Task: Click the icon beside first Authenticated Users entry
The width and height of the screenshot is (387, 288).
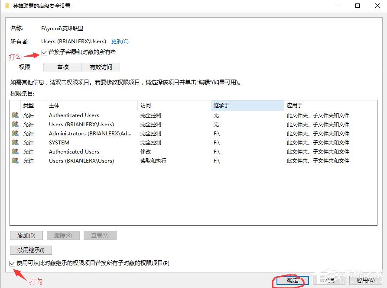Action: click(14, 115)
